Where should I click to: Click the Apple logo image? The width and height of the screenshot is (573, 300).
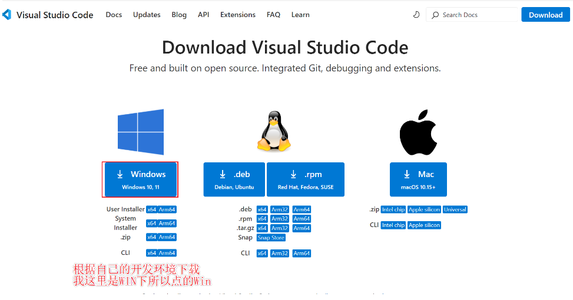click(418, 132)
